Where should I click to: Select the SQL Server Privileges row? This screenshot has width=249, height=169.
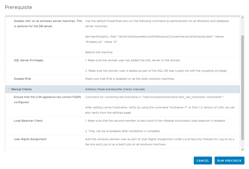(28, 60)
